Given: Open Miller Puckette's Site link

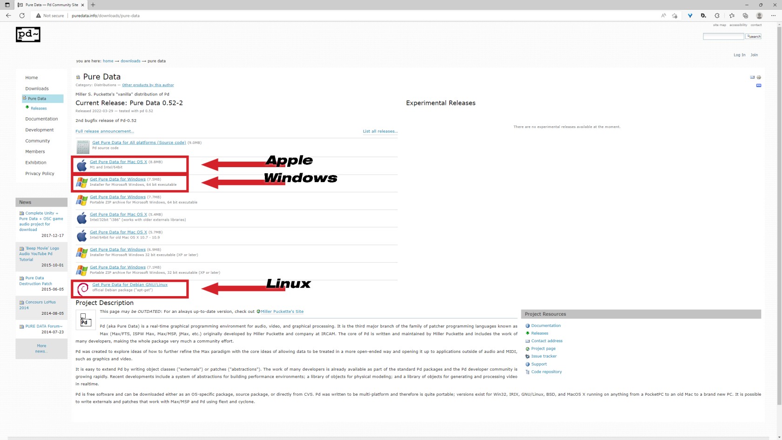Looking at the screenshot, I should 282,311.
